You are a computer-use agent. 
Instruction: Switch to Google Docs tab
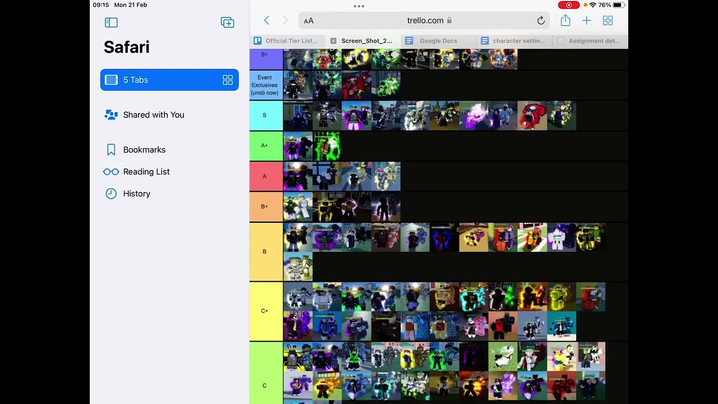point(439,41)
